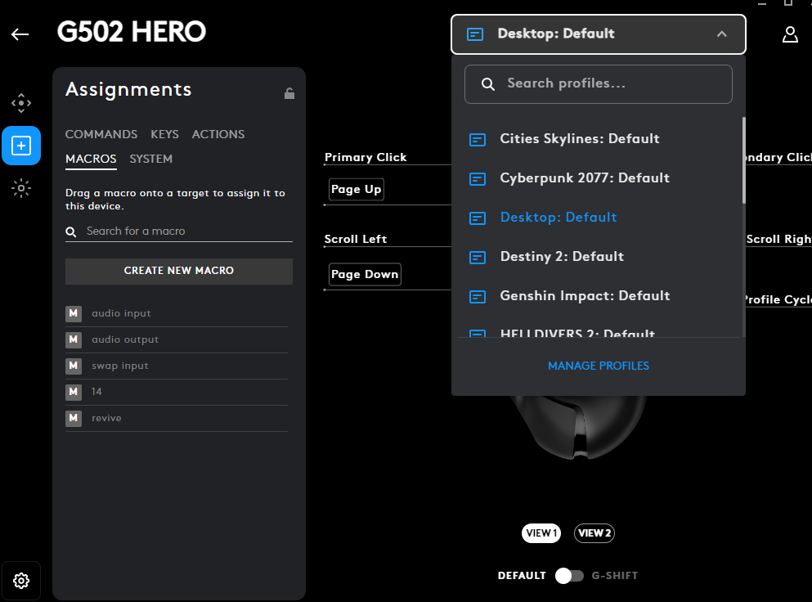
Task: Click the M icon beside audio output
Action: click(x=74, y=340)
